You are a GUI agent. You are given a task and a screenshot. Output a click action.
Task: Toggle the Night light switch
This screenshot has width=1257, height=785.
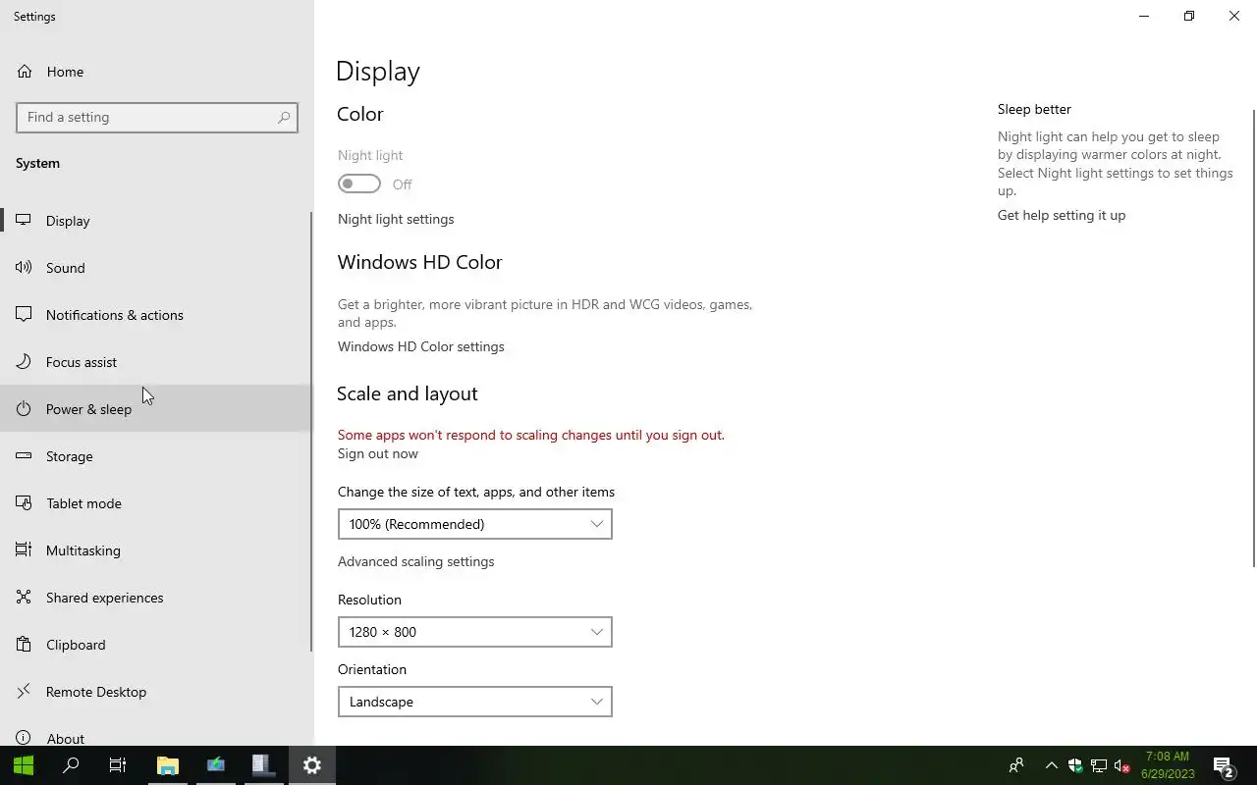(x=359, y=183)
